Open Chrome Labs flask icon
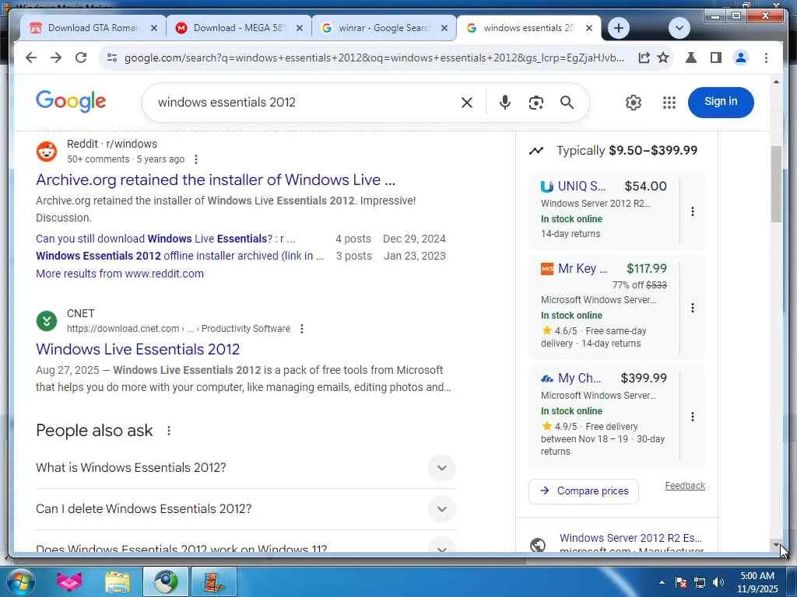The height and width of the screenshot is (597, 797). [691, 58]
